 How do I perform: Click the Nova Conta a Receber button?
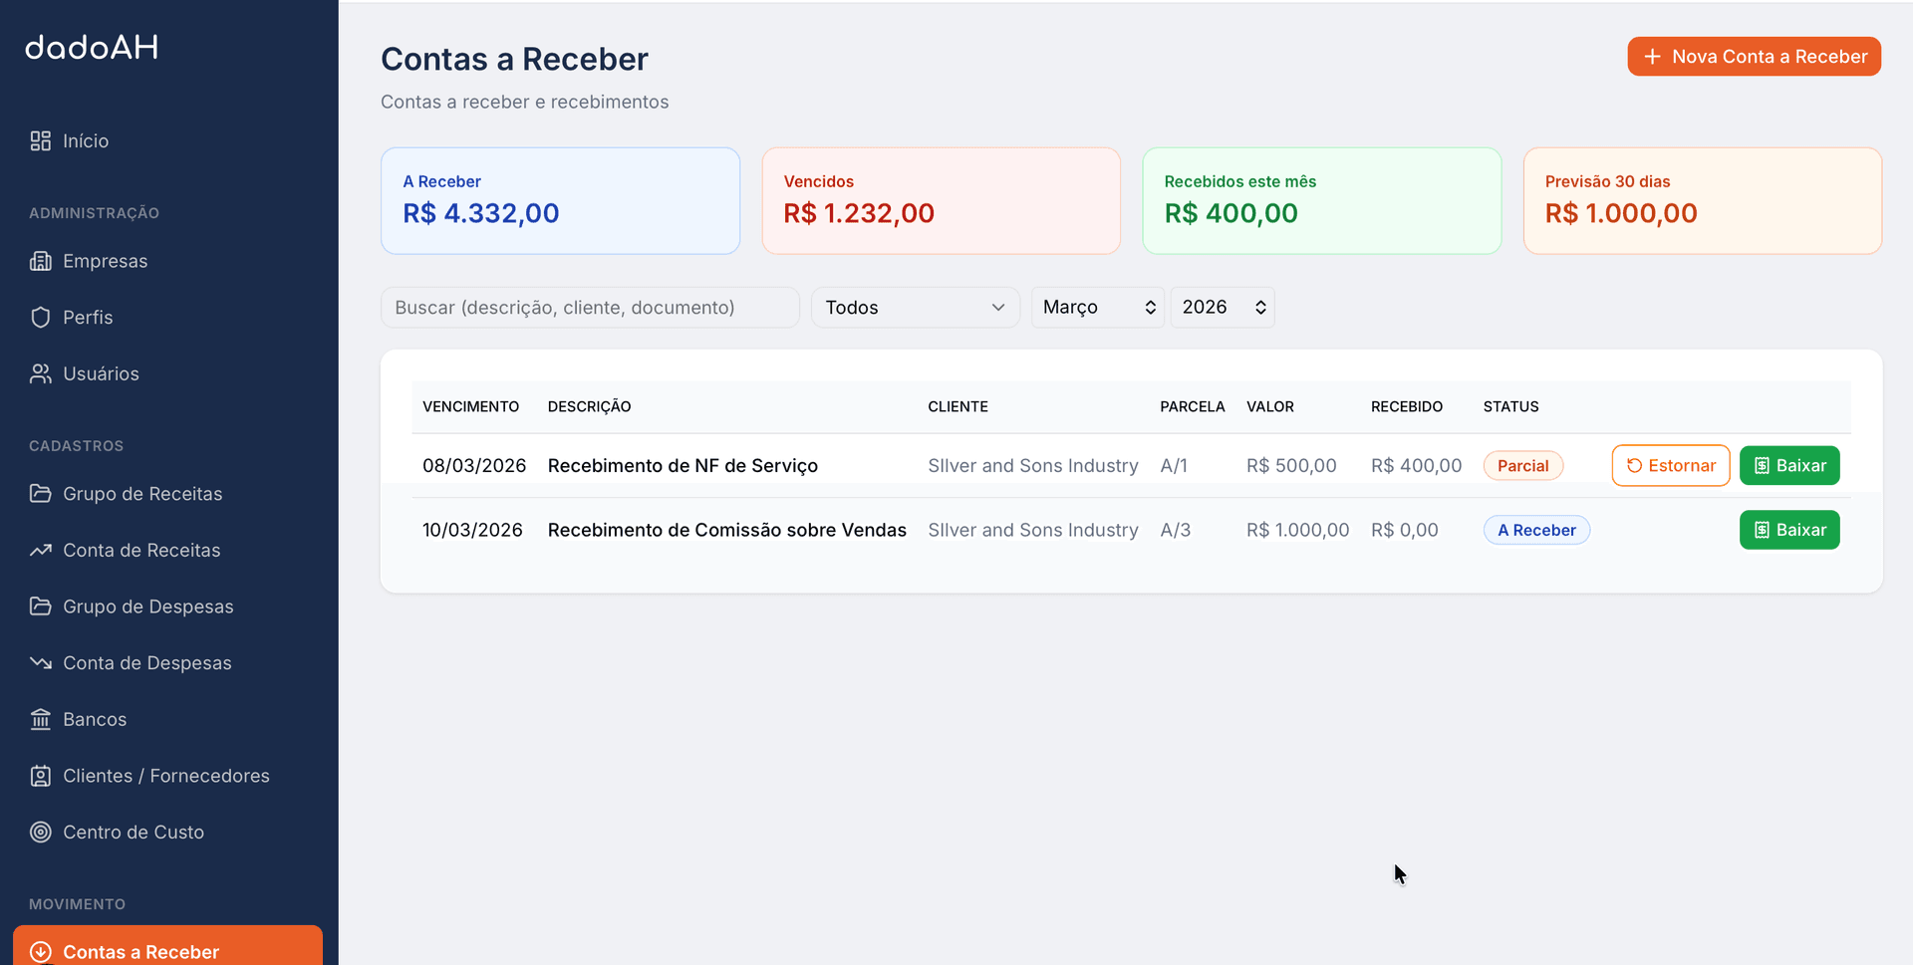[x=1754, y=56]
